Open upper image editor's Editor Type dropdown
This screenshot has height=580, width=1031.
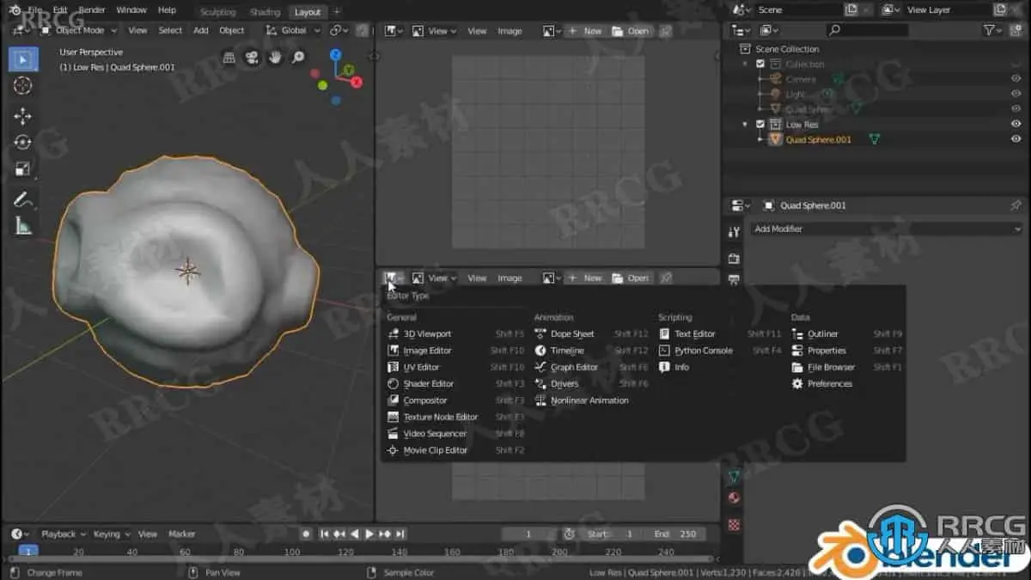coord(394,31)
